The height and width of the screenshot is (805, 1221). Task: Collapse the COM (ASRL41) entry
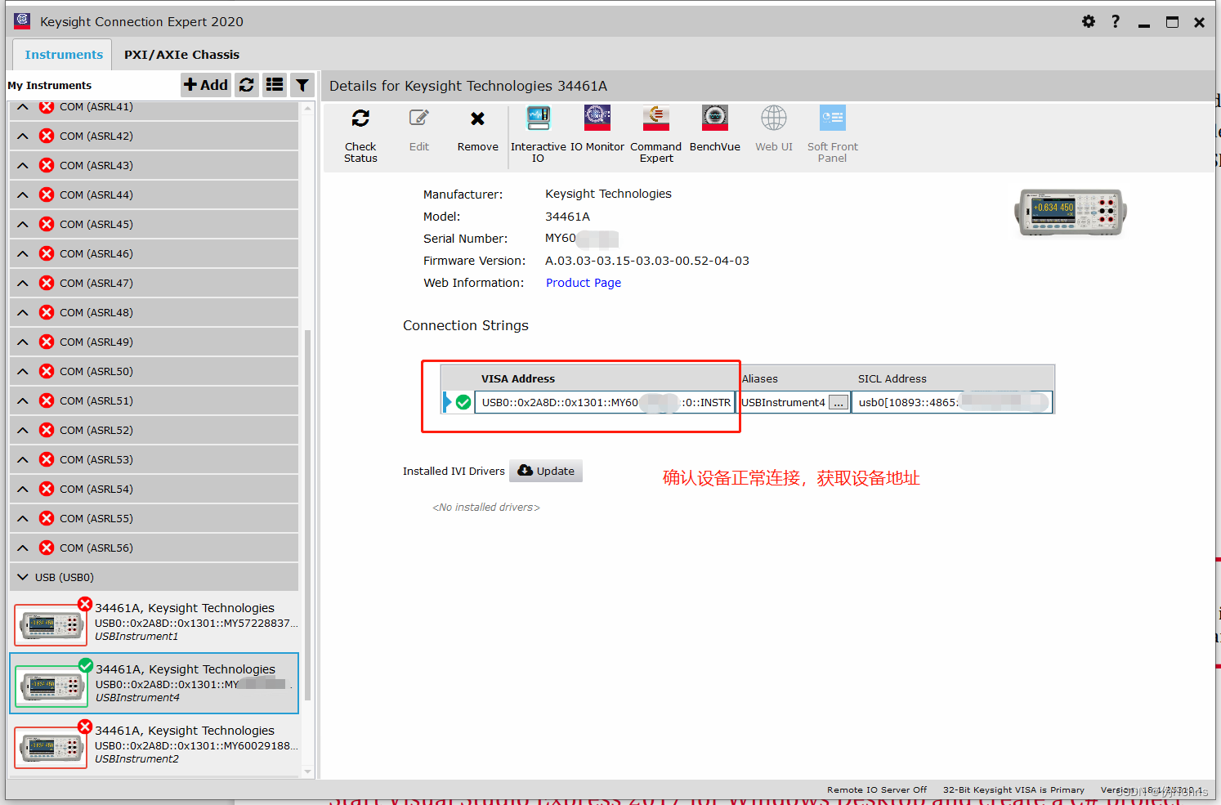point(22,106)
